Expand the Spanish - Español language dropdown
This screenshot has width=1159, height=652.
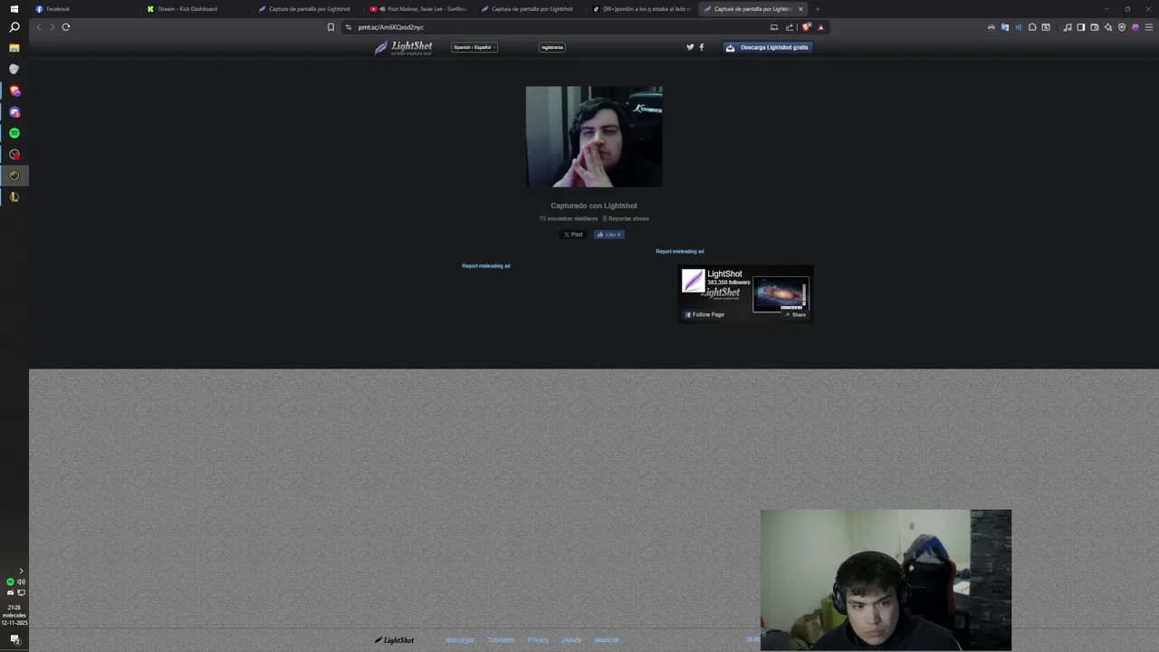[x=474, y=47]
